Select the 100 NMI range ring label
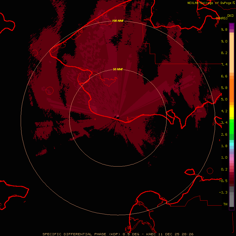This screenshot has width=236, height=236. [118, 21]
